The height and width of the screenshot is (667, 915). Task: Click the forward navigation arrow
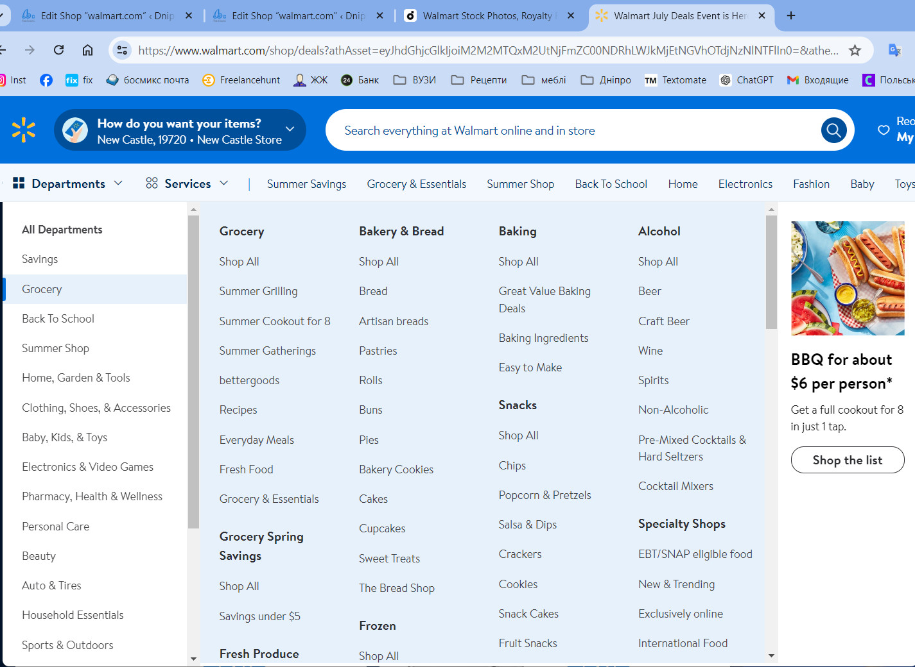[x=30, y=50]
